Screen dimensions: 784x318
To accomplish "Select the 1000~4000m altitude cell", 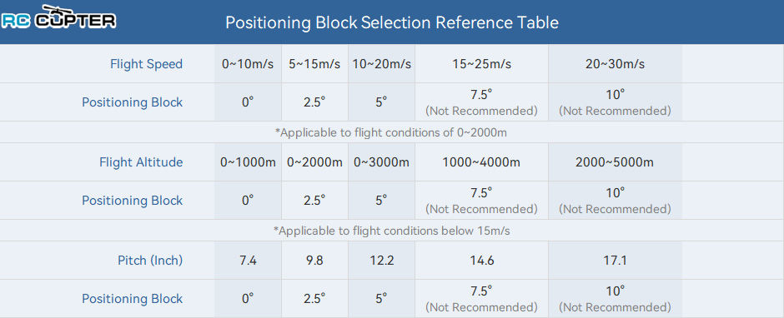I will click(481, 162).
